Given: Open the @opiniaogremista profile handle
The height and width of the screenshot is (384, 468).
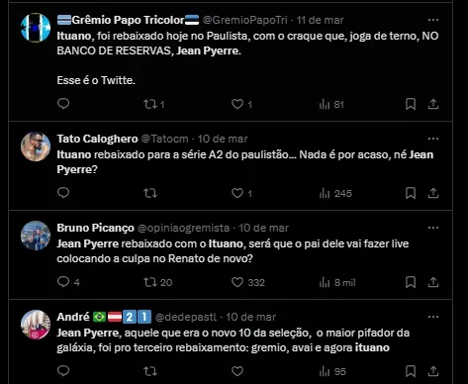Looking at the screenshot, I should pyautogui.click(x=183, y=228).
